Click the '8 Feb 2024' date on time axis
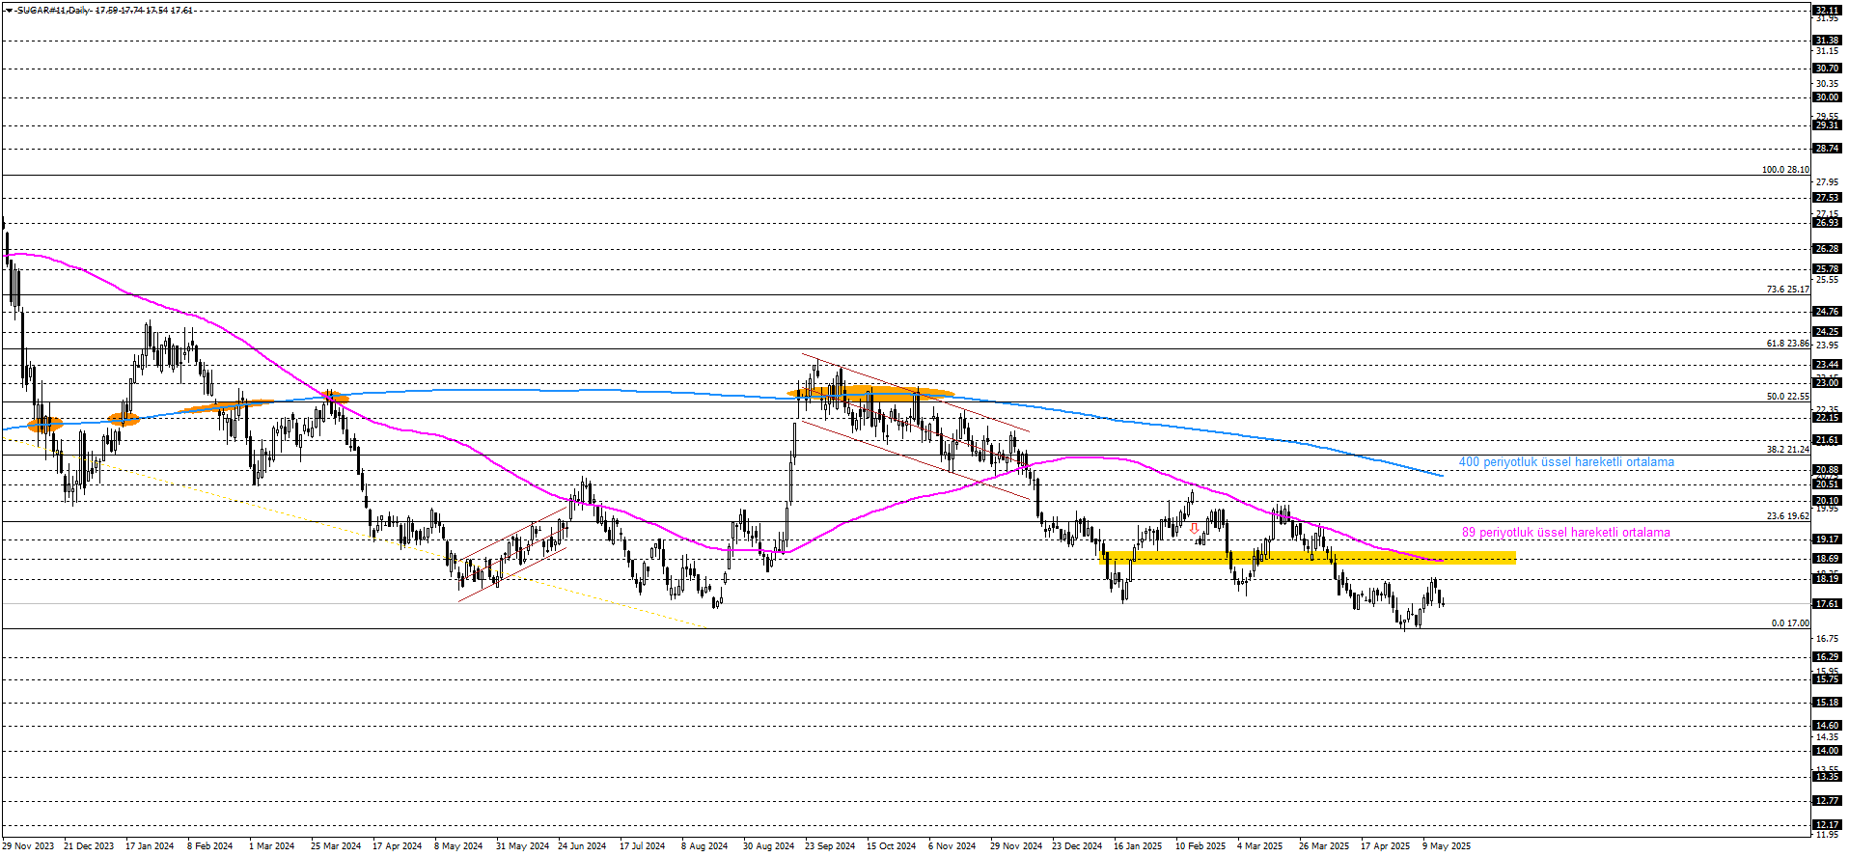1849x857 pixels. point(209,846)
